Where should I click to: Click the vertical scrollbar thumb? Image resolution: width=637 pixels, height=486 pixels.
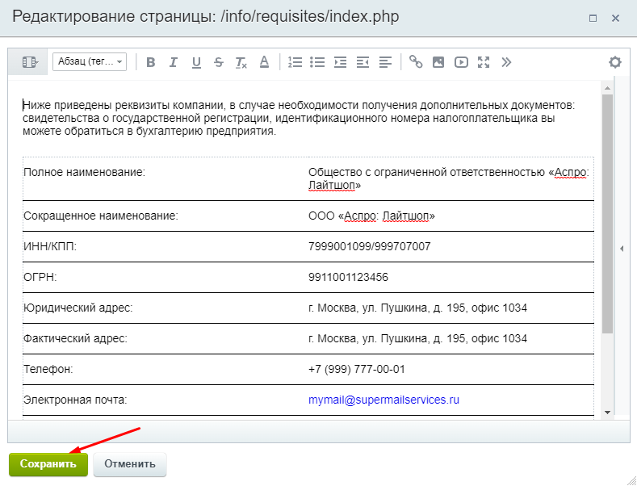coord(607,214)
